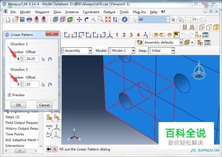Click the back arrow in prompt area
The width and height of the screenshot is (222, 157).
click(49, 149)
